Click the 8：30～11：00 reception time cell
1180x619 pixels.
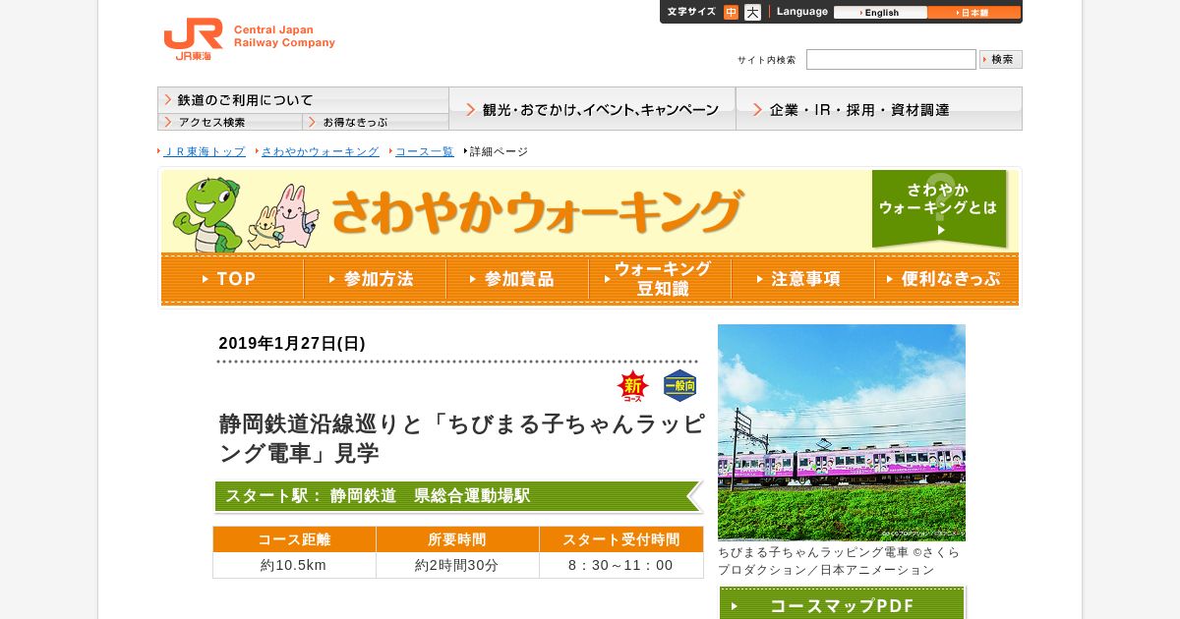[621, 565]
